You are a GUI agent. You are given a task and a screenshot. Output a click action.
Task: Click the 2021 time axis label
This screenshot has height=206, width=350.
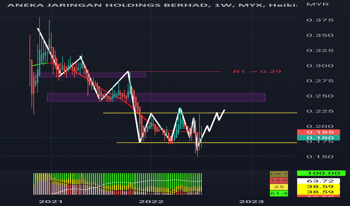tap(51, 202)
